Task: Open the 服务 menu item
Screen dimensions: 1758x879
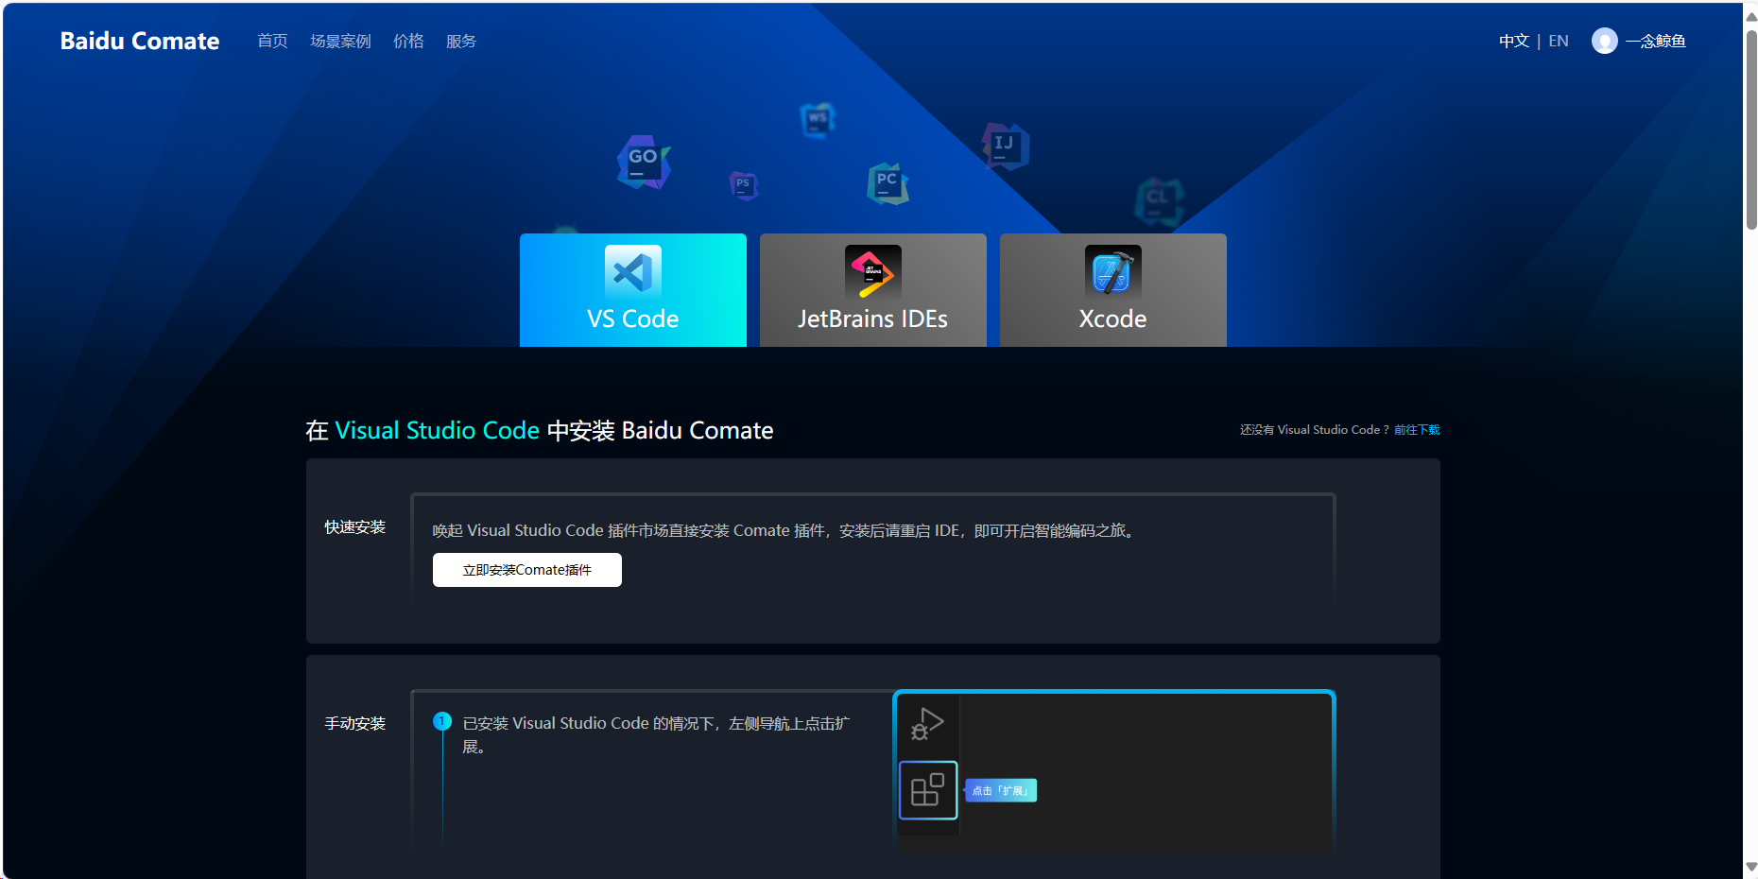Action: [461, 41]
